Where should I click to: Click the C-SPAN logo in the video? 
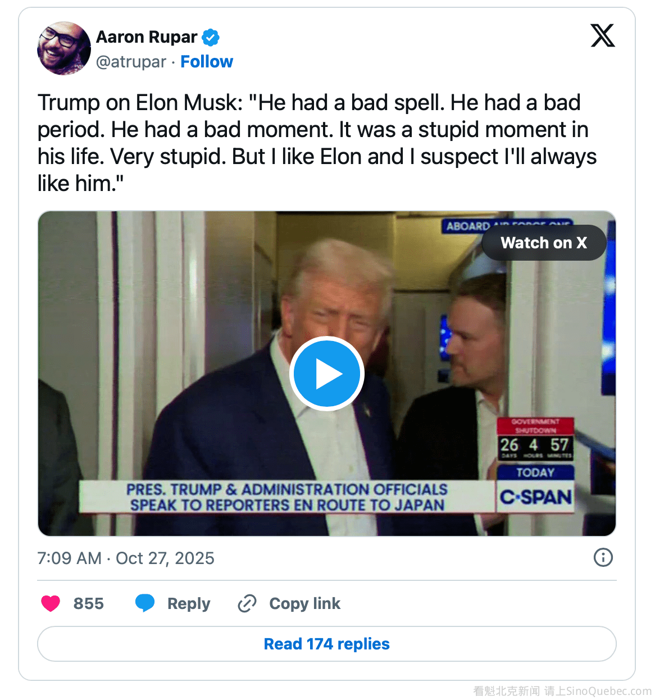point(535,497)
